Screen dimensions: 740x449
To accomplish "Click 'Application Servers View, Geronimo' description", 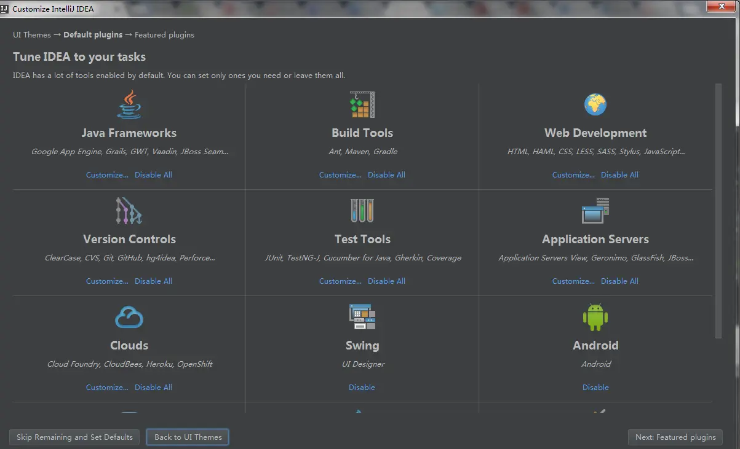I will click(x=596, y=258).
